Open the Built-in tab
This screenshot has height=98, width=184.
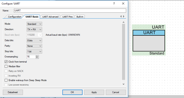click(80, 17)
